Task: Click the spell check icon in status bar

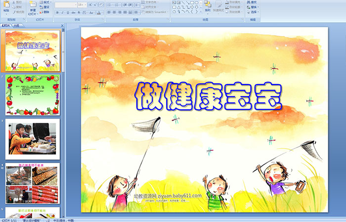Action: (48, 220)
